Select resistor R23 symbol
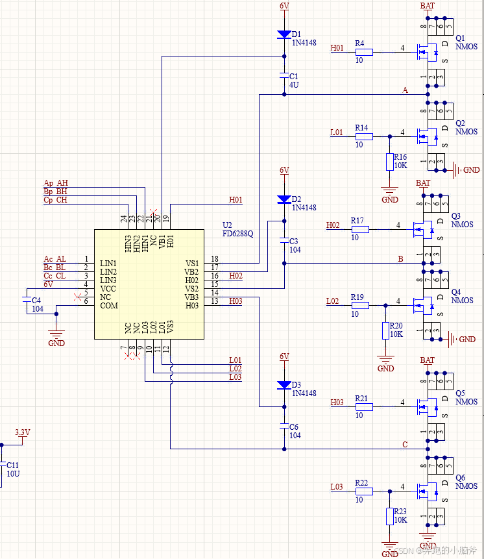The image size is (484, 559). coord(390,517)
